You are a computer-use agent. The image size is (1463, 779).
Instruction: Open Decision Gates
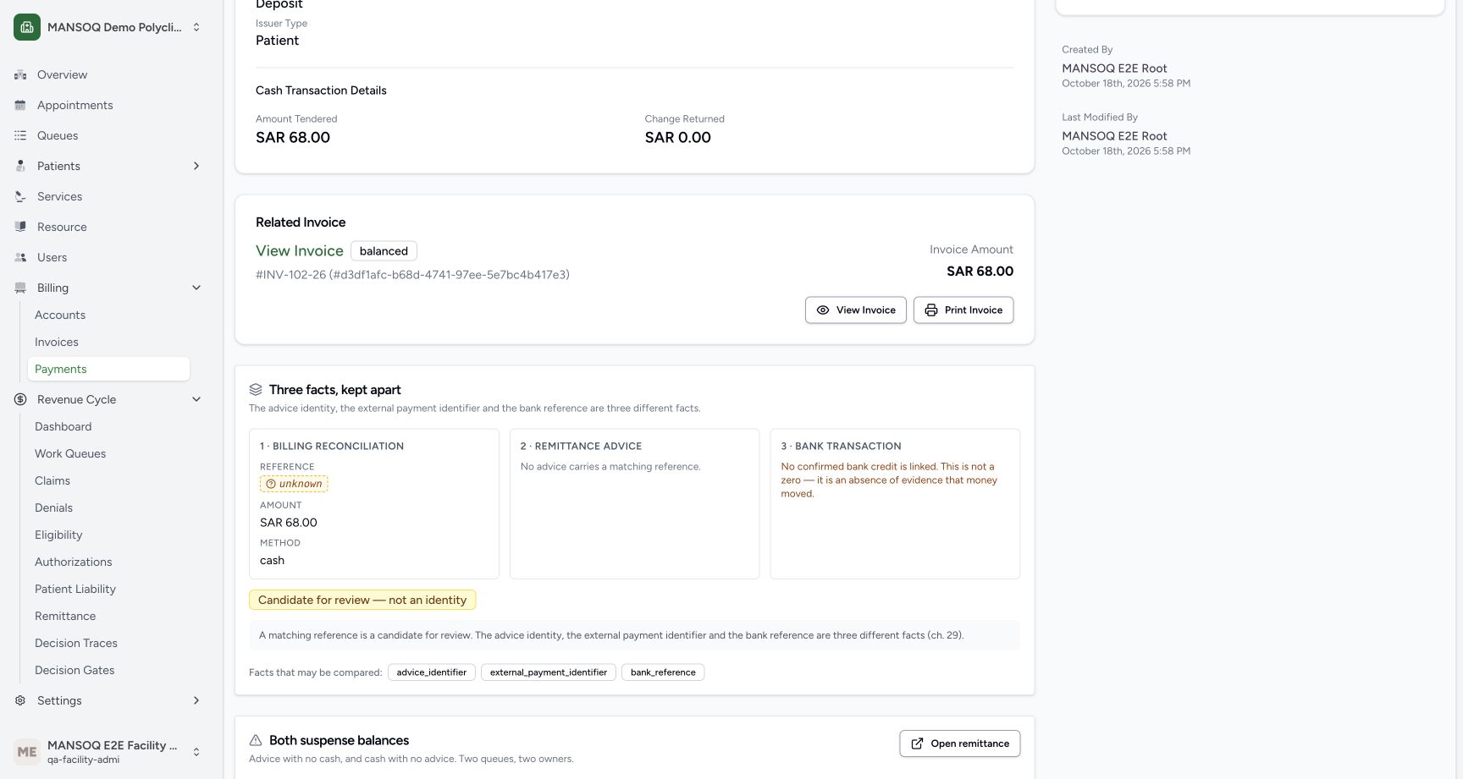75,670
